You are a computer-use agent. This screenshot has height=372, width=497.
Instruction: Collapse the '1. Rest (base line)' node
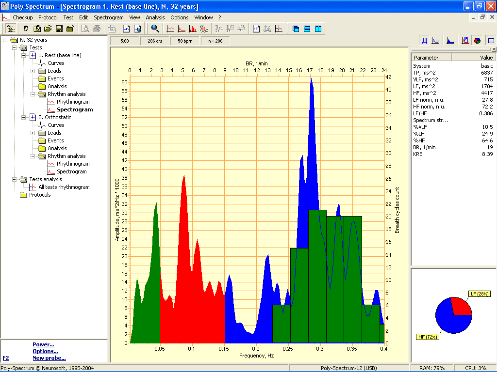[23, 55]
